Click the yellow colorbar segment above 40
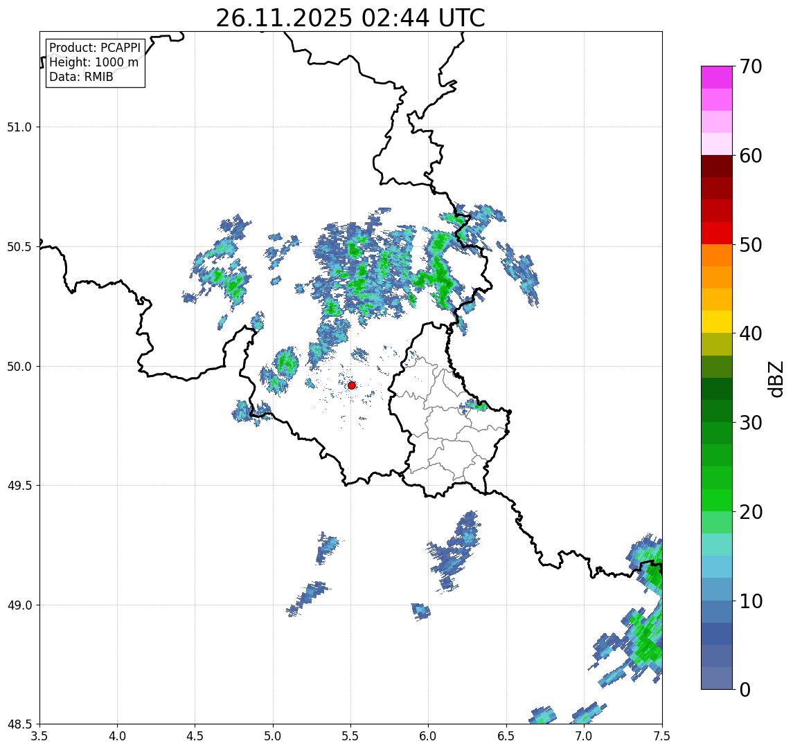 pos(717,322)
